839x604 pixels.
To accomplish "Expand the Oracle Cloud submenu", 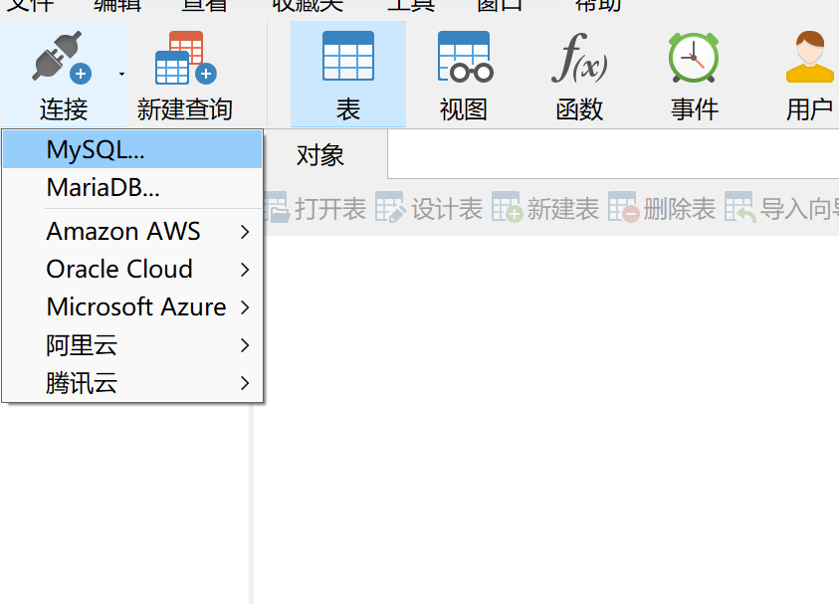I will 132,269.
